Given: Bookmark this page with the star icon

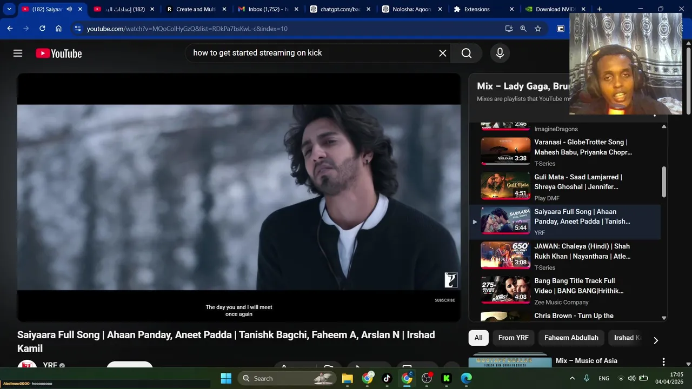Looking at the screenshot, I should (x=538, y=29).
